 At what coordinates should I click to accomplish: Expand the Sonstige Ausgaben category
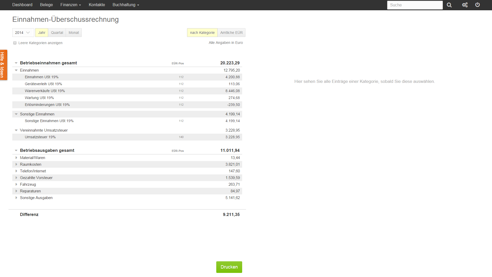pos(16,198)
